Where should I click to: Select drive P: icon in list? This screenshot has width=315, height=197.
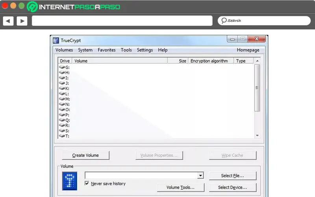[62, 115]
